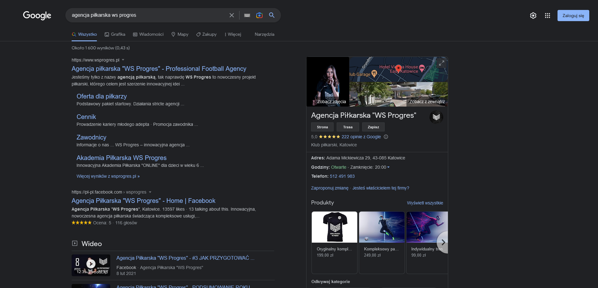The image size is (598, 288).
Task: Open Akademia Piłkarska WS Progres link
Action: click(x=121, y=158)
